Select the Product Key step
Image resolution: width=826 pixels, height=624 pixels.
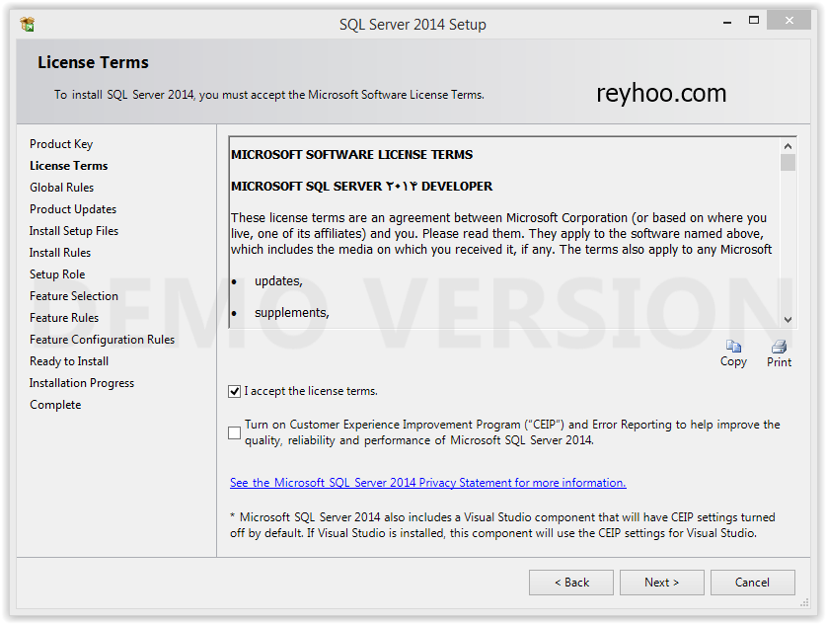coord(61,144)
